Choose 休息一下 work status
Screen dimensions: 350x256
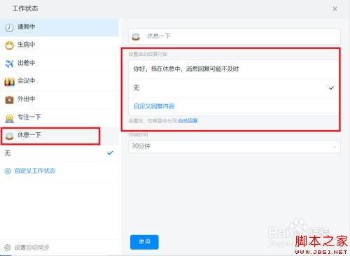click(59, 136)
